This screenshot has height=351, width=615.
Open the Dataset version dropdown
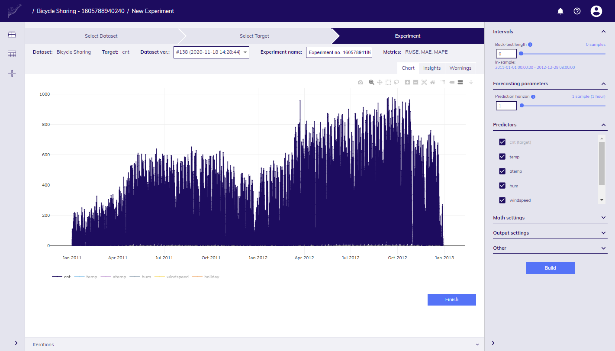tap(211, 52)
